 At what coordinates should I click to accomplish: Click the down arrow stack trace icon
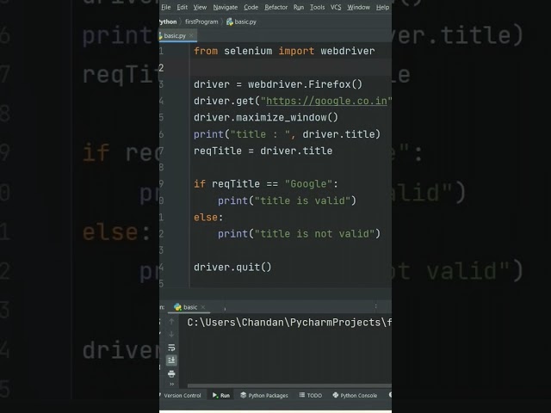[171, 335]
